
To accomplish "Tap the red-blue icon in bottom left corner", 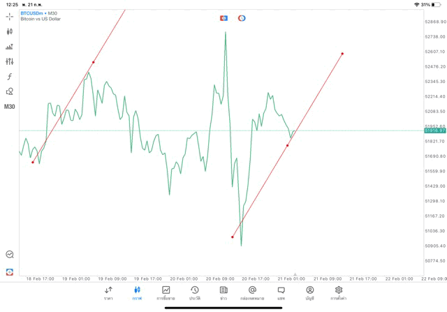I will (10, 272).
